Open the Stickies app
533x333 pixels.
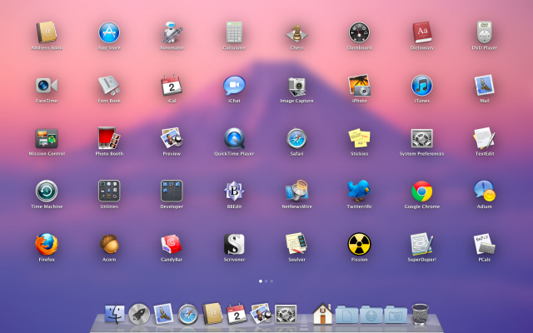359,138
